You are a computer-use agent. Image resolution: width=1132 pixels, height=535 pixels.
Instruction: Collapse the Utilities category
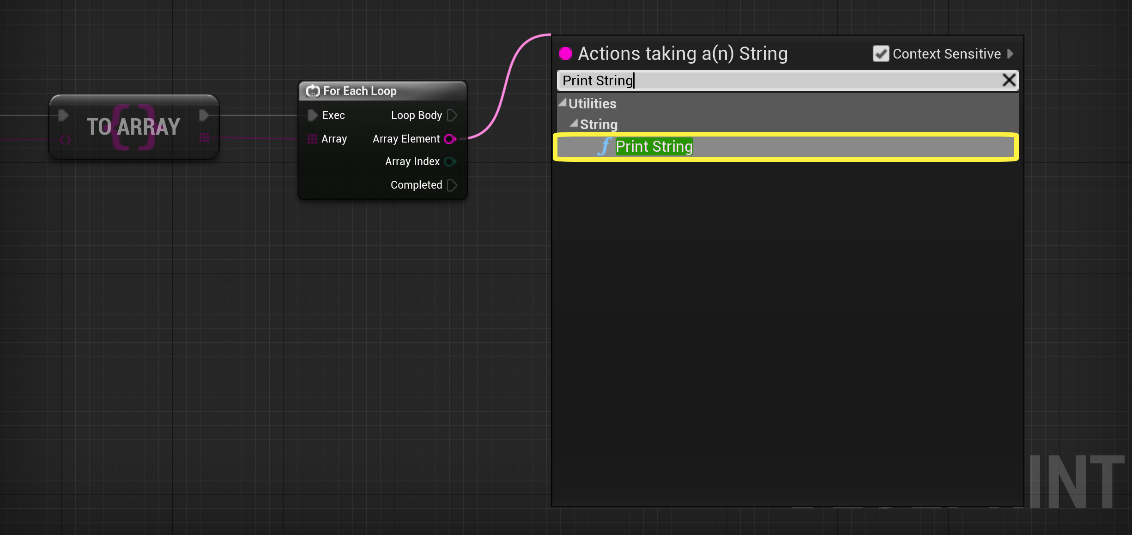coord(562,103)
